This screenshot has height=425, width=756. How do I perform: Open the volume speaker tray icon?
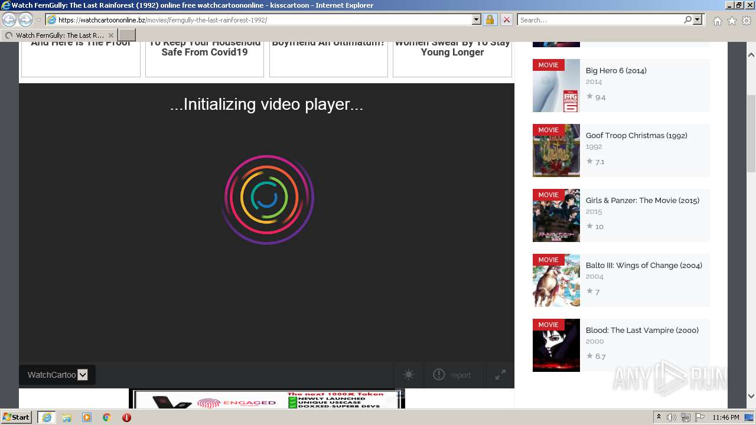[x=672, y=417]
